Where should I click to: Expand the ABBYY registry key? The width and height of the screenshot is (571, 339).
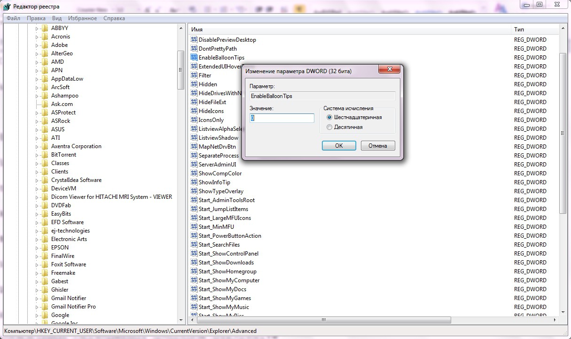pyautogui.click(x=37, y=28)
